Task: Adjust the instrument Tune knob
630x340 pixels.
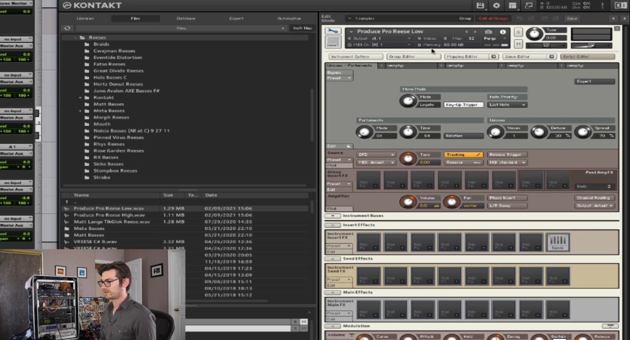Action: [x=534, y=34]
